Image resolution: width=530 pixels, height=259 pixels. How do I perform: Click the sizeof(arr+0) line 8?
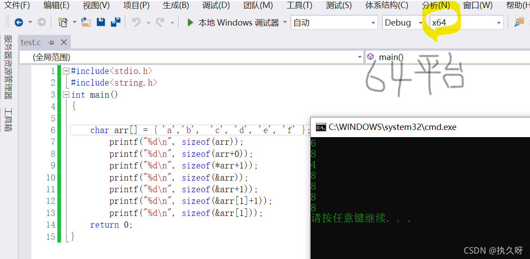pos(181,154)
